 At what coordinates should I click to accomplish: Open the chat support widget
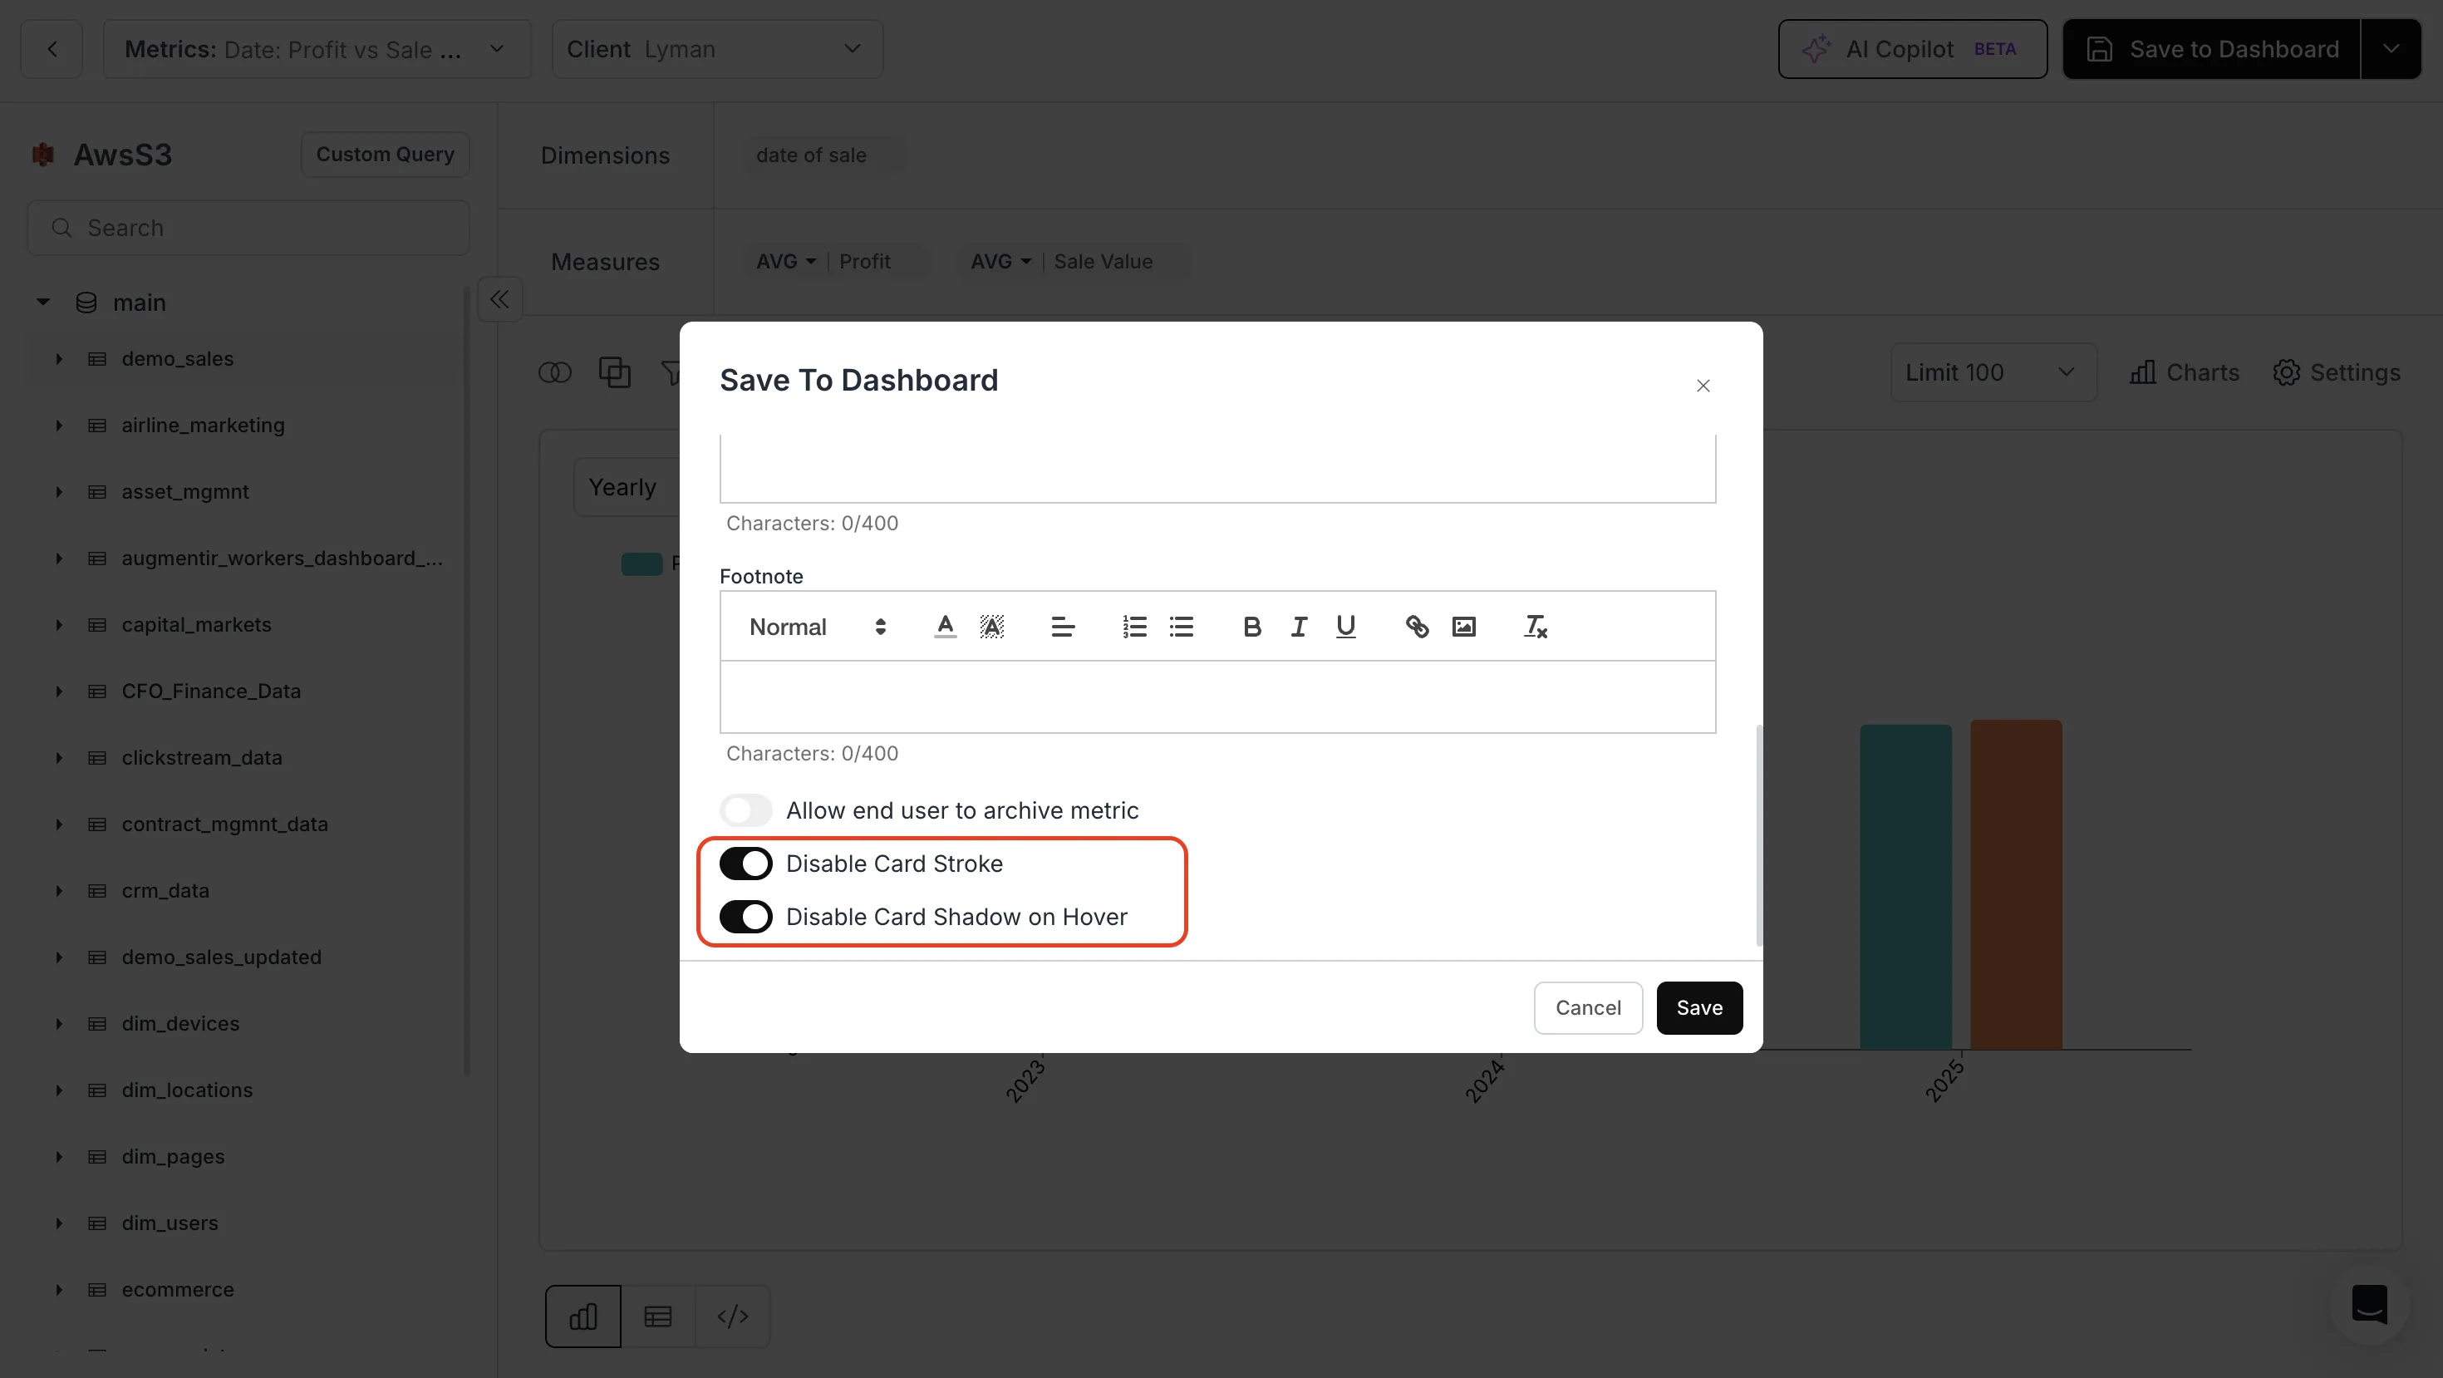click(x=2369, y=1304)
